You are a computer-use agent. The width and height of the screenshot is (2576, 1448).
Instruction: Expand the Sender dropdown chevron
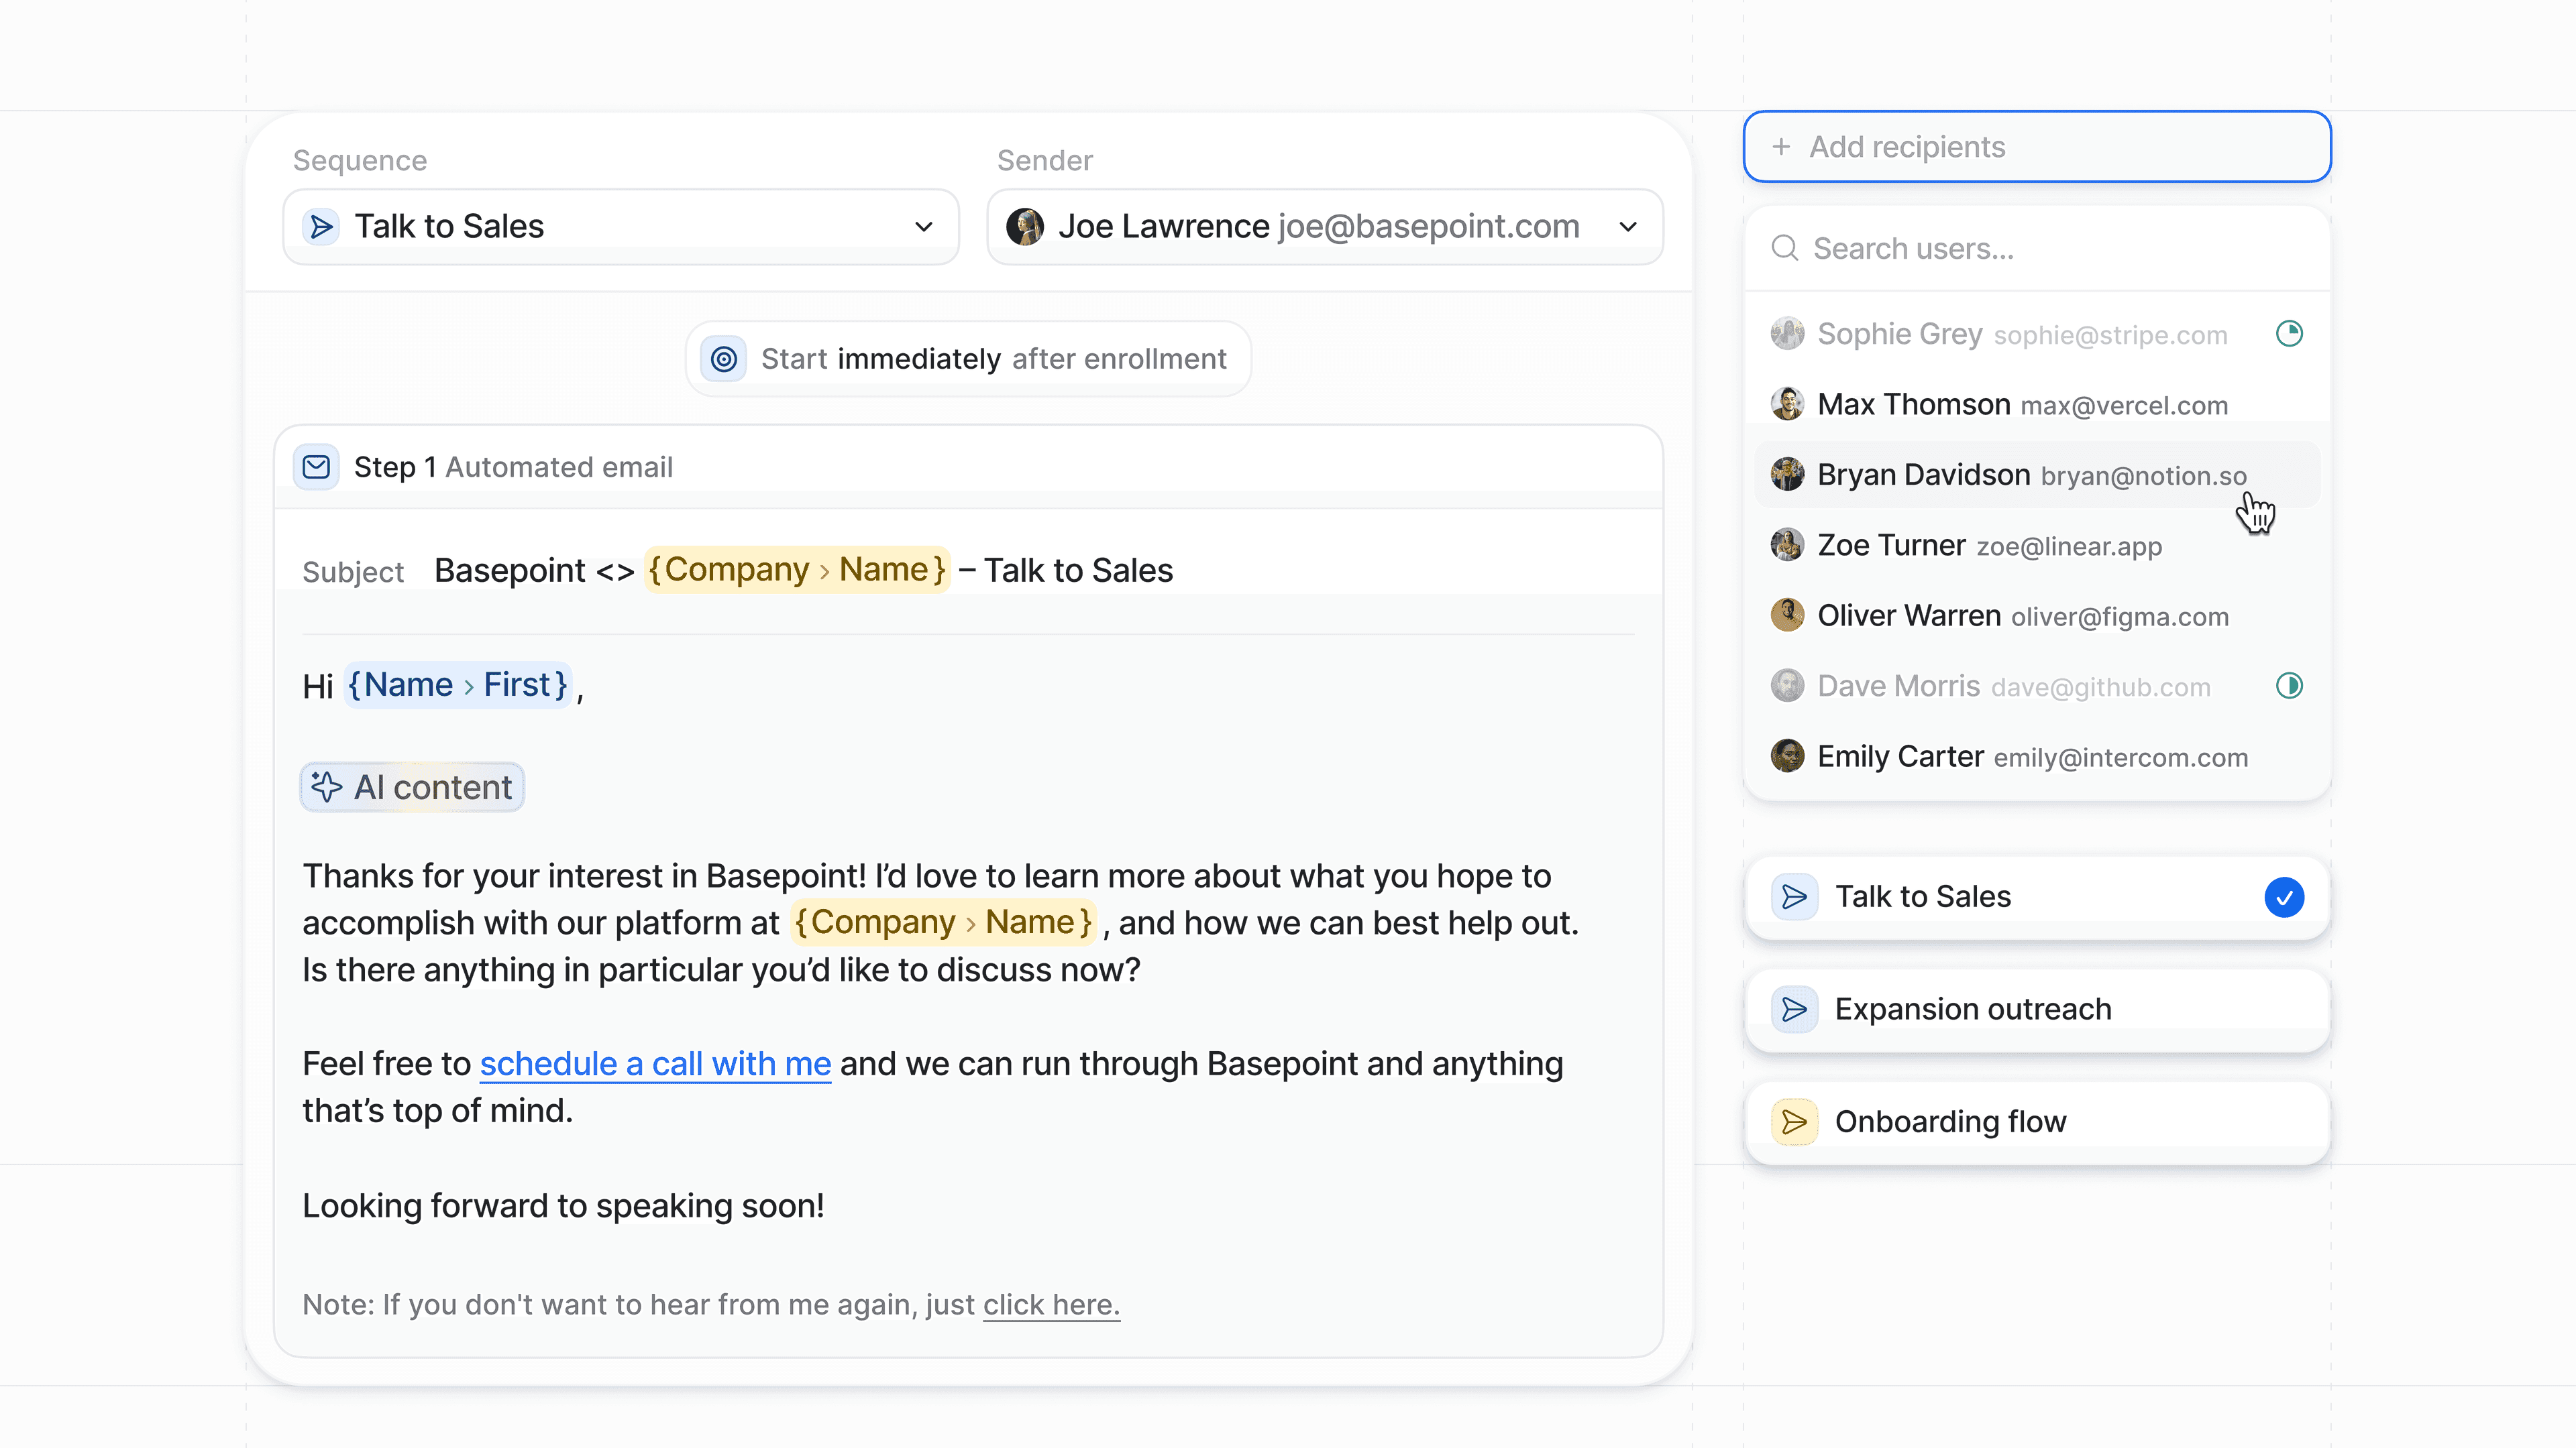pyautogui.click(x=1627, y=227)
